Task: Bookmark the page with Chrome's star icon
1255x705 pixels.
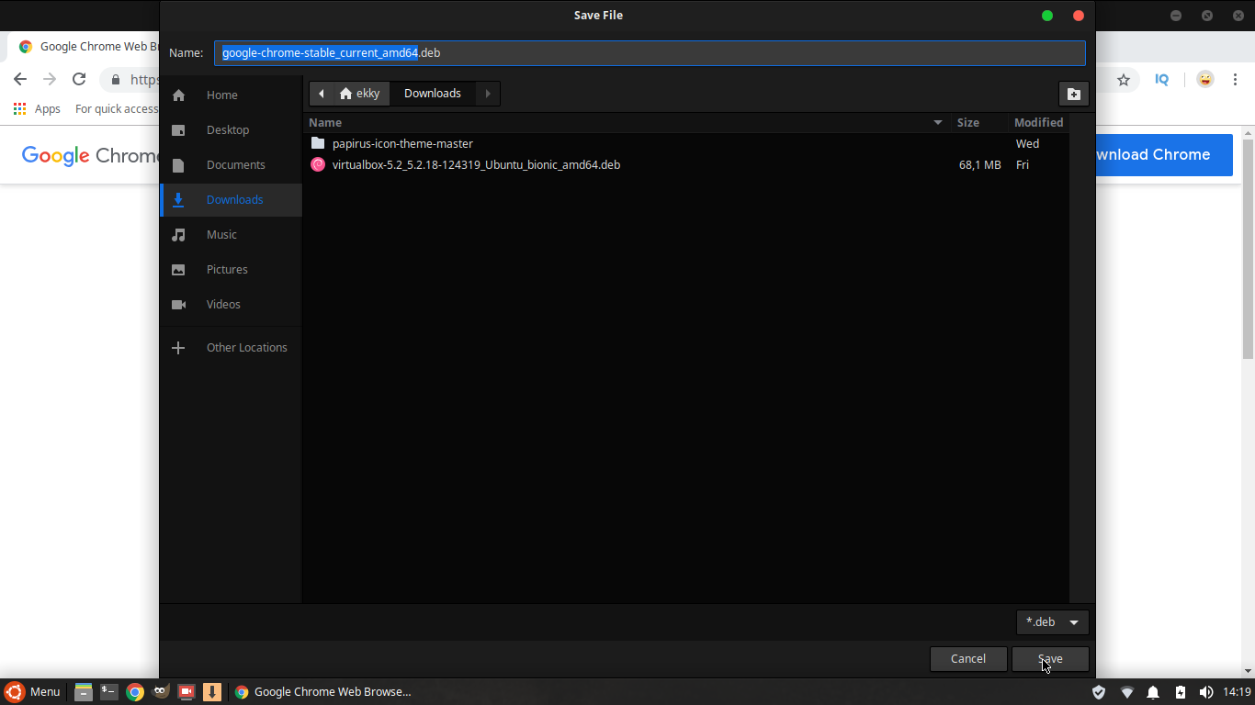Action: pyautogui.click(x=1123, y=80)
